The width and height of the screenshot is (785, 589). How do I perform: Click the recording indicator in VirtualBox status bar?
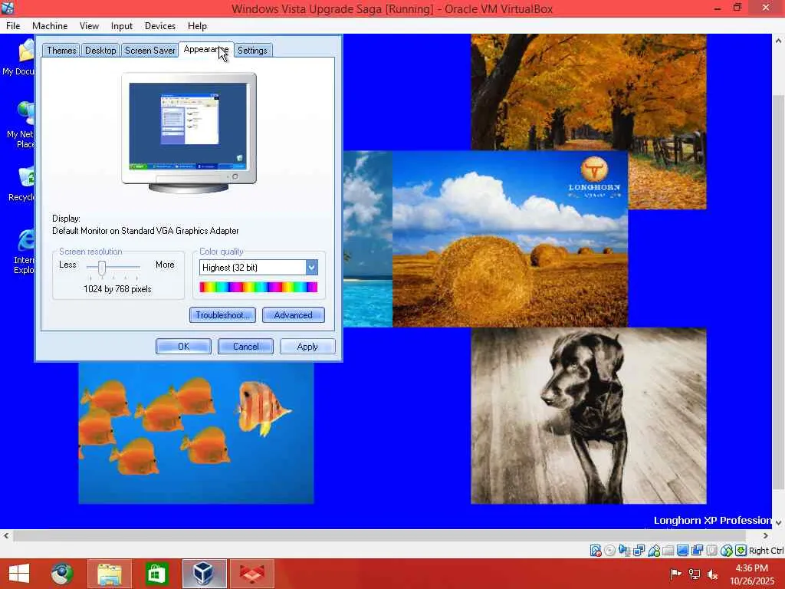(x=697, y=551)
